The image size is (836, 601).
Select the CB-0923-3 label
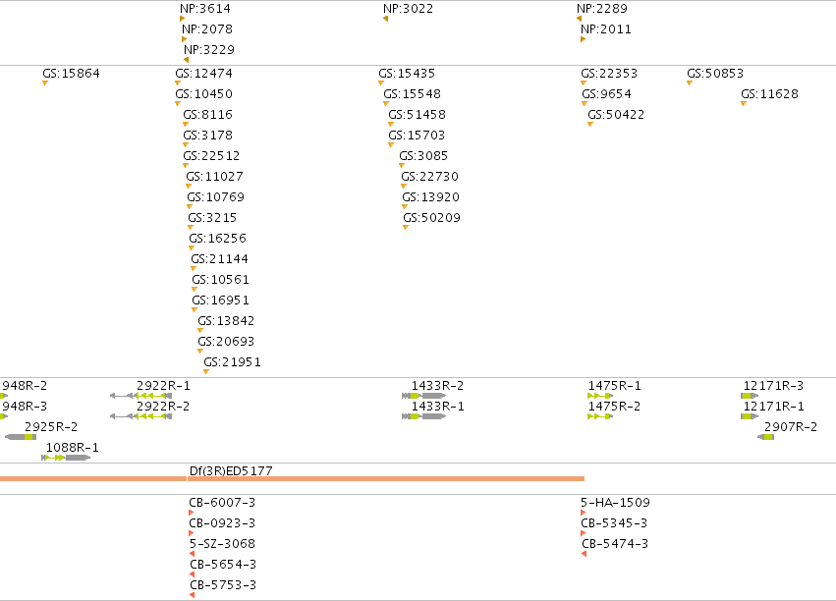click(222, 523)
